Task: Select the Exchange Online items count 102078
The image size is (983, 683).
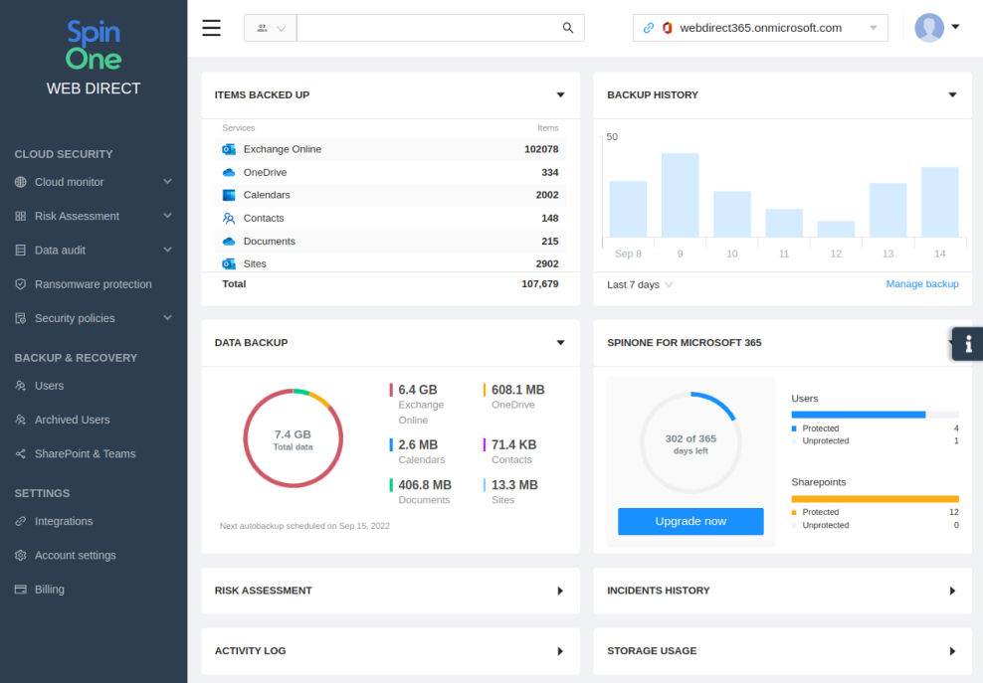Action: pos(541,149)
